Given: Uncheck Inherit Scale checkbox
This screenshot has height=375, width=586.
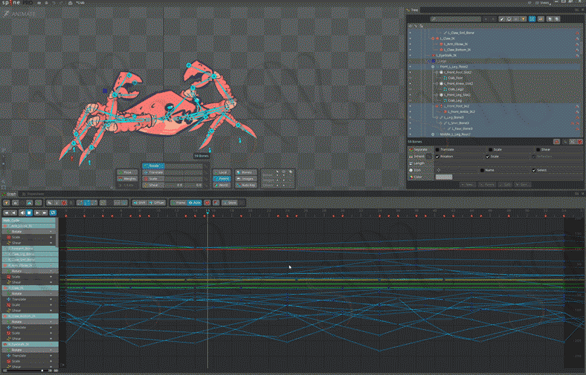Looking at the screenshot, I should pos(487,157).
